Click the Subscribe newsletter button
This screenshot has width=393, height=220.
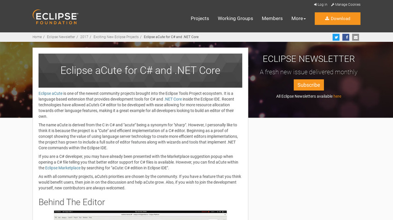309,85
